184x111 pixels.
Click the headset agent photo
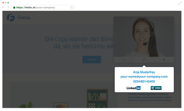pyautogui.click(x=144, y=37)
